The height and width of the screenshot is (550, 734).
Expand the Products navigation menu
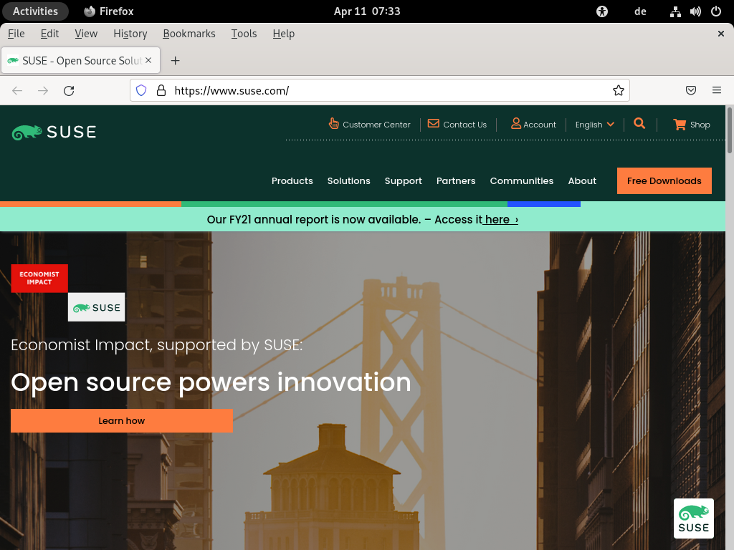point(292,181)
